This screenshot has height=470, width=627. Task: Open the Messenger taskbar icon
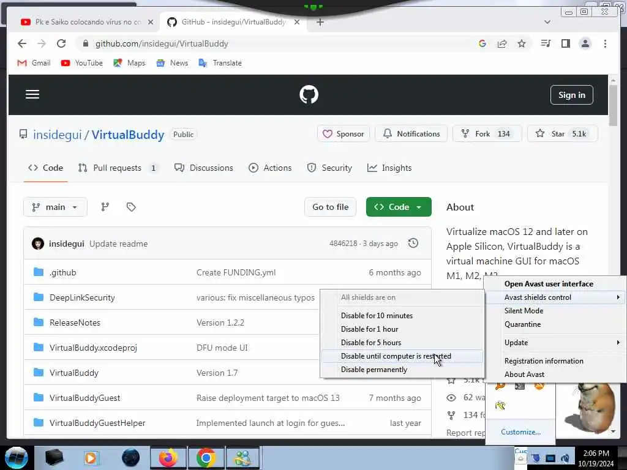click(242, 458)
